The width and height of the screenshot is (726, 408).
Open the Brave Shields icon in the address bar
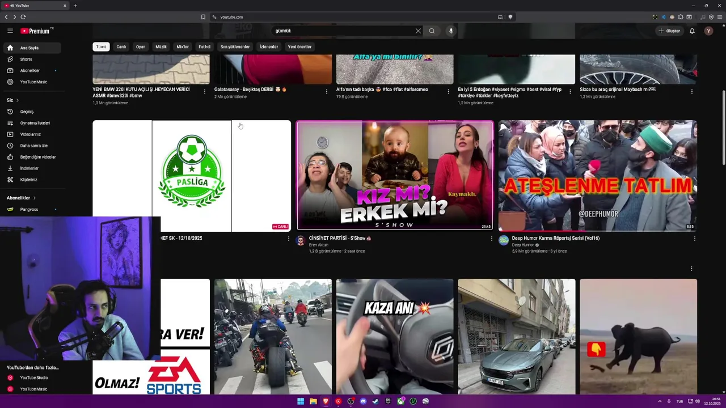point(510,17)
